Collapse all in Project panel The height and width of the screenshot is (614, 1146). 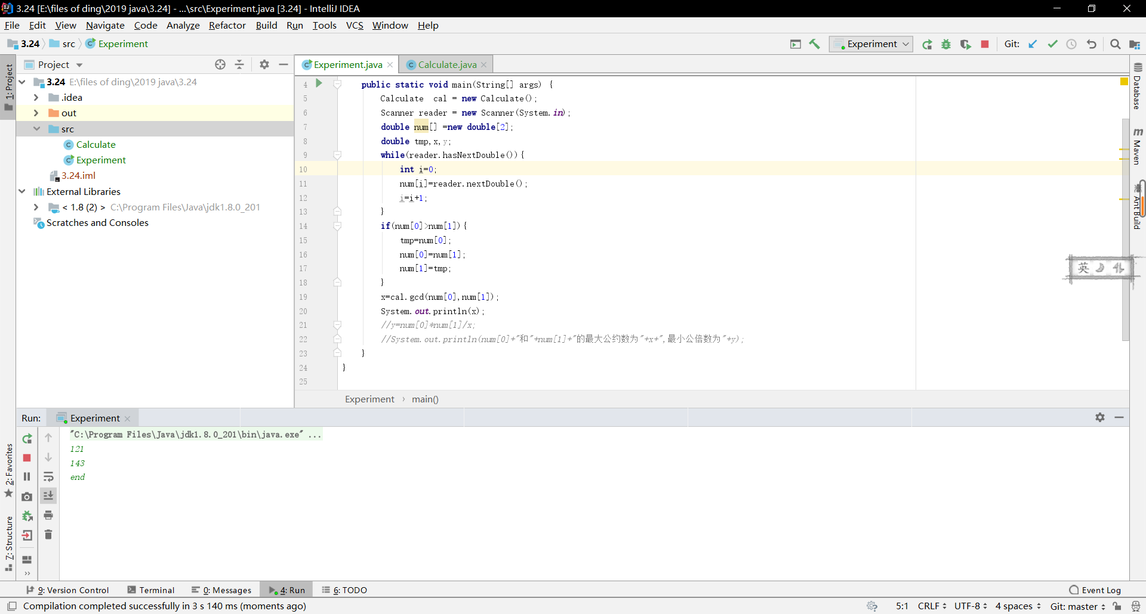click(239, 64)
